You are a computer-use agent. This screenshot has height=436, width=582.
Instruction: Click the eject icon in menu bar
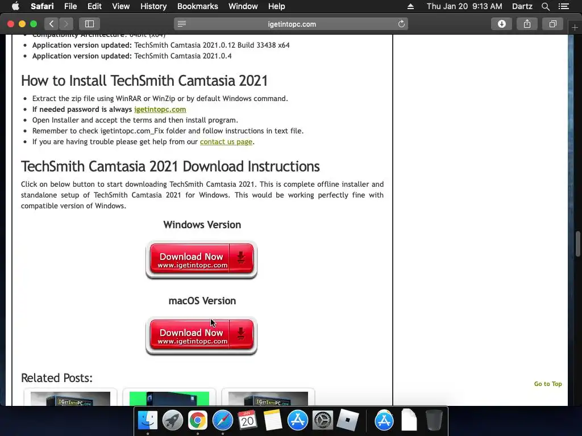[x=410, y=6]
